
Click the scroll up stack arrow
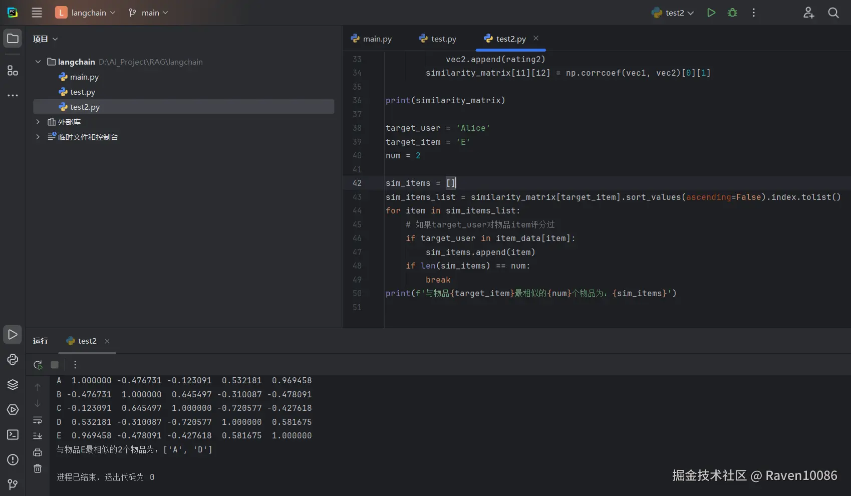point(38,387)
